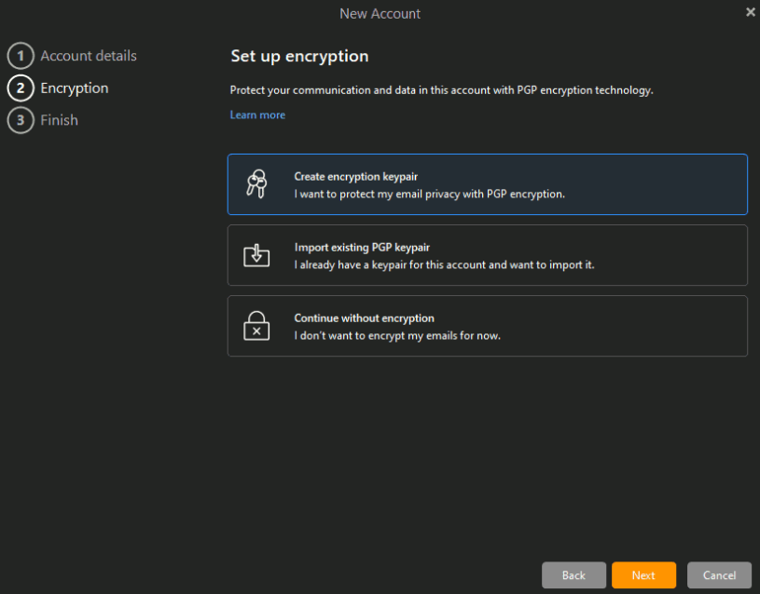Image resolution: width=760 pixels, height=594 pixels.
Task: Click the Set up encryption heading
Action: click(x=299, y=57)
